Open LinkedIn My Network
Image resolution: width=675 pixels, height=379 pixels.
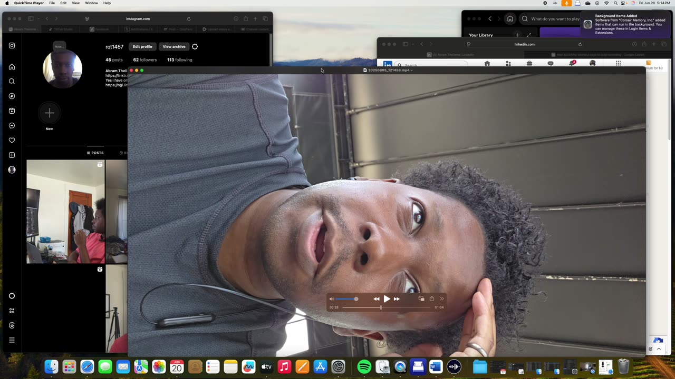[508, 64]
